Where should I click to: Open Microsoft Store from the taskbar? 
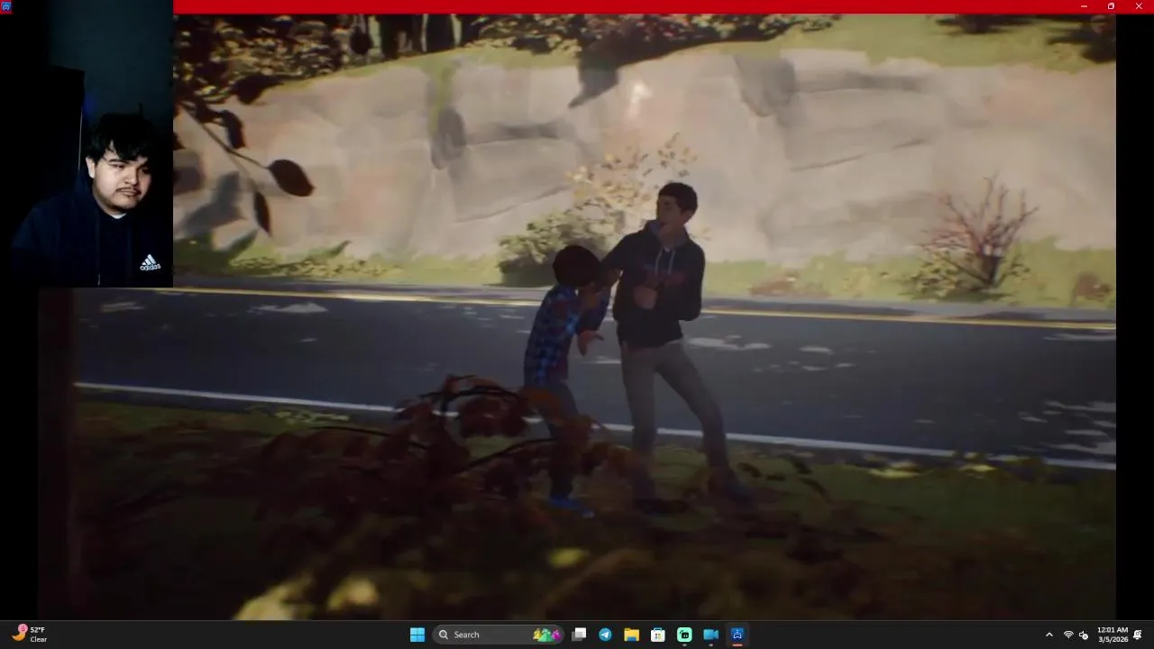tap(658, 635)
